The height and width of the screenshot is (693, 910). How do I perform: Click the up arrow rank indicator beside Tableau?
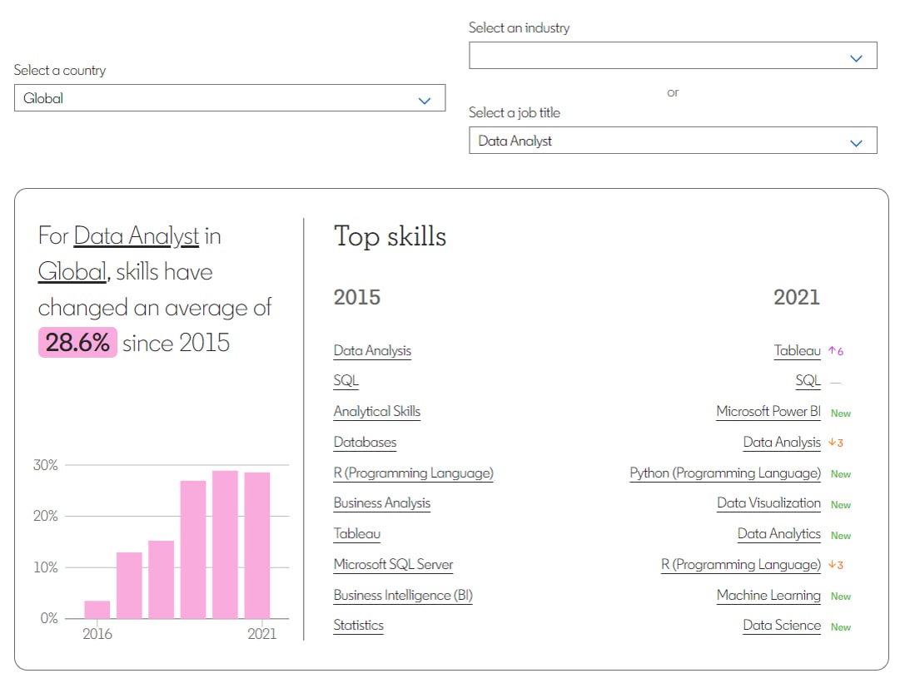[x=835, y=351]
